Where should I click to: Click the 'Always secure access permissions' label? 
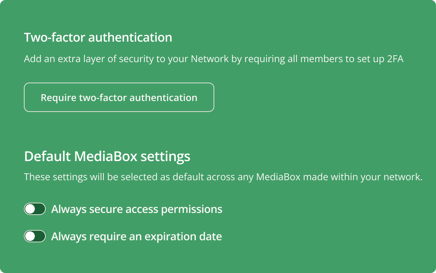(x=136, y=209)
